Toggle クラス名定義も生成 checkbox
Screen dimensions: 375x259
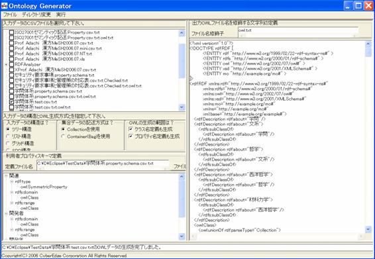[x=131, y=129]
